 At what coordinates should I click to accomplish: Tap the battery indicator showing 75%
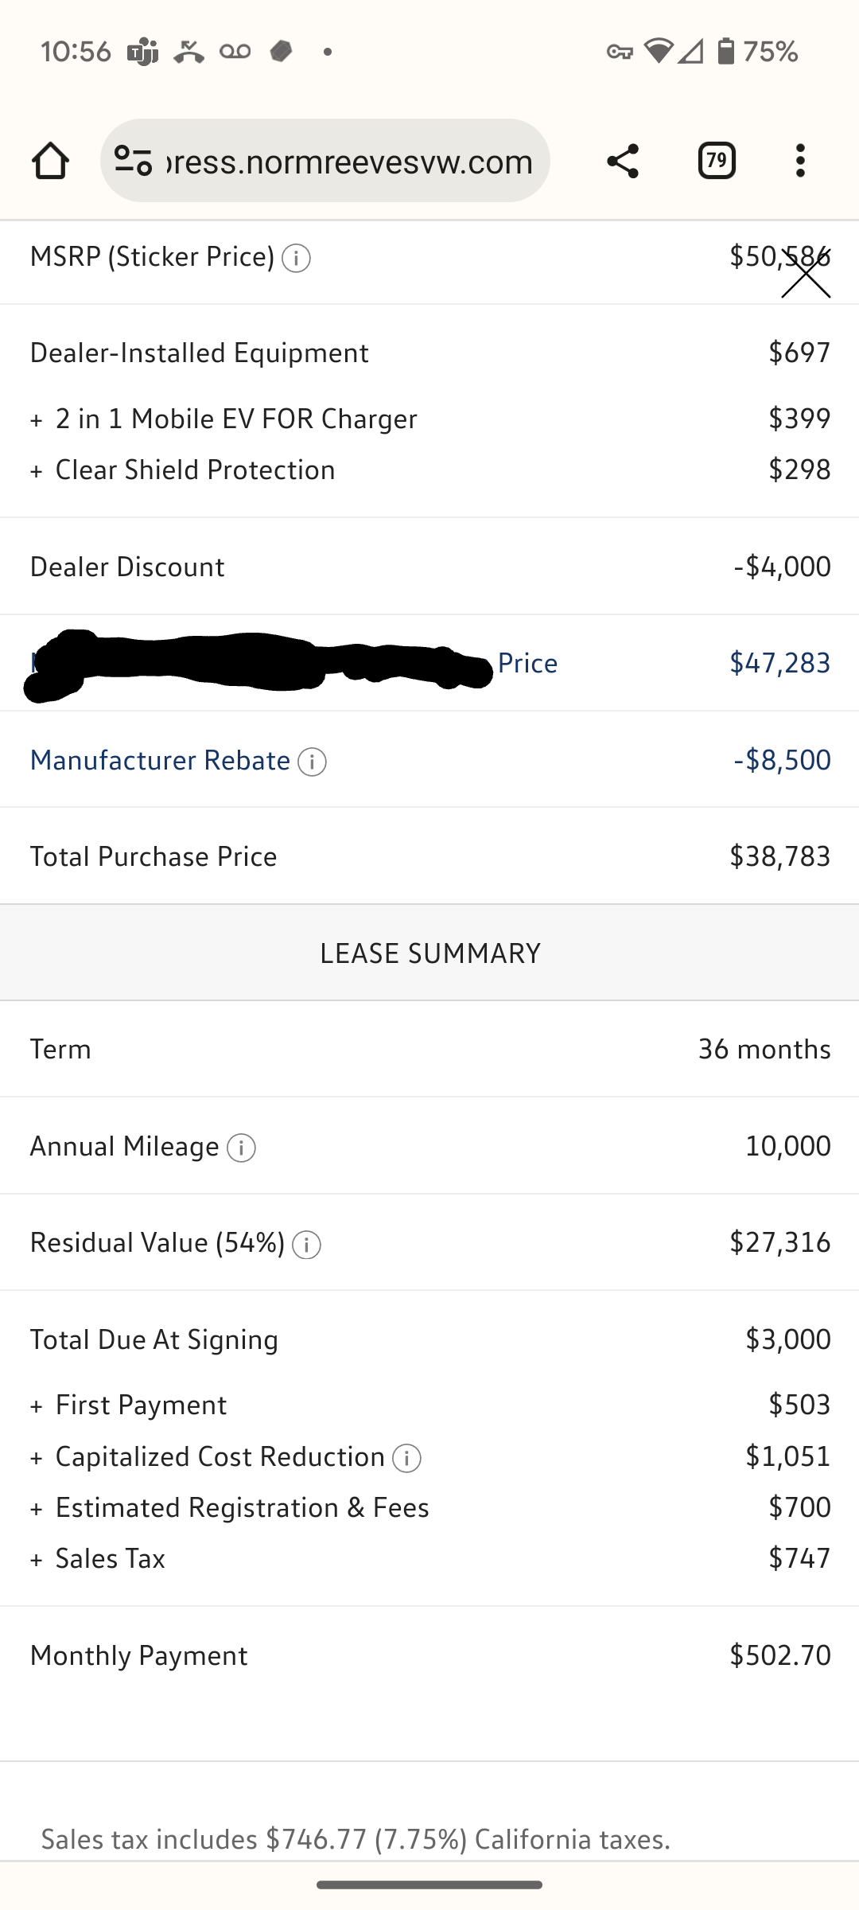tap(725, 51)
